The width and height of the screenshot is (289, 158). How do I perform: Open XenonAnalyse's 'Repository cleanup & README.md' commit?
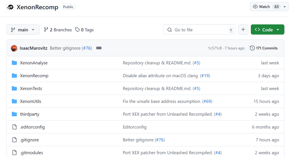157,63
